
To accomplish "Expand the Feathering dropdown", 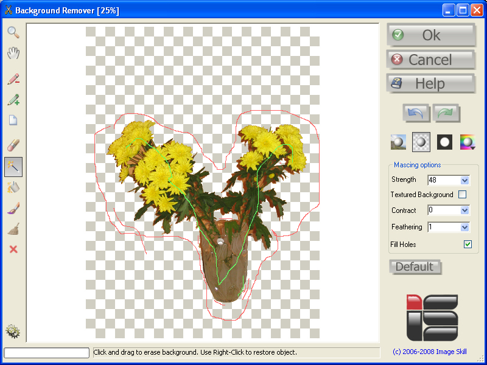I will (x=465, y=226).
